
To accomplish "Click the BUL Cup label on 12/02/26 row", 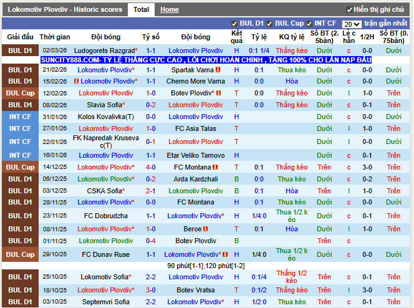I will (20, 93).
